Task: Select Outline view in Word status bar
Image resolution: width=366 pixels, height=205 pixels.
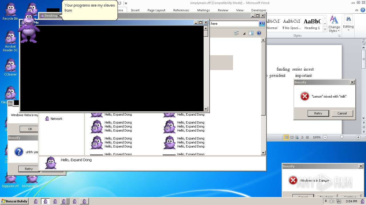Action: [x=302, y=137]
